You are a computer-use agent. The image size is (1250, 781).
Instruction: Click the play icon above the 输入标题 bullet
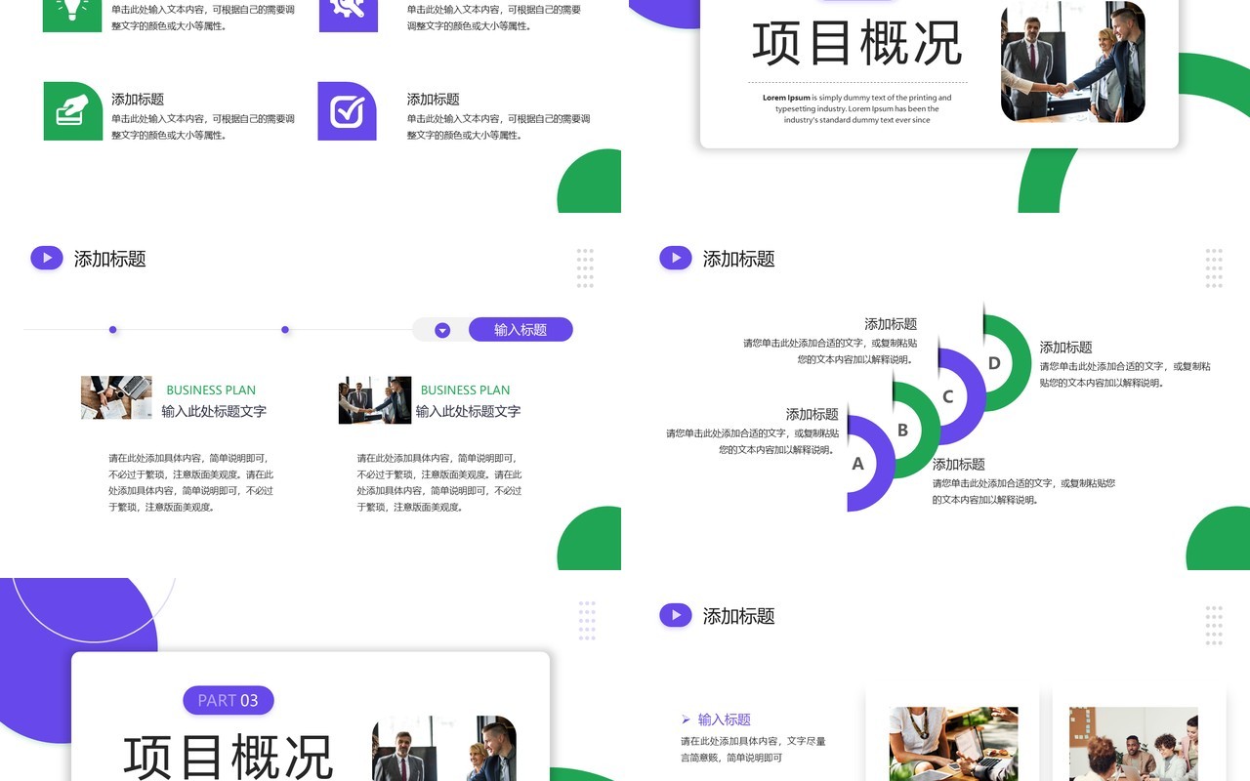coord(676,615)
